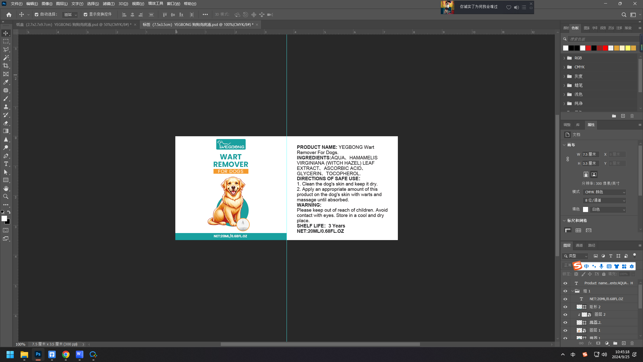Click the add layer style fx icon
Image resolution: width=643 pixels, height=362 pixels.
(x=590, y=343)
